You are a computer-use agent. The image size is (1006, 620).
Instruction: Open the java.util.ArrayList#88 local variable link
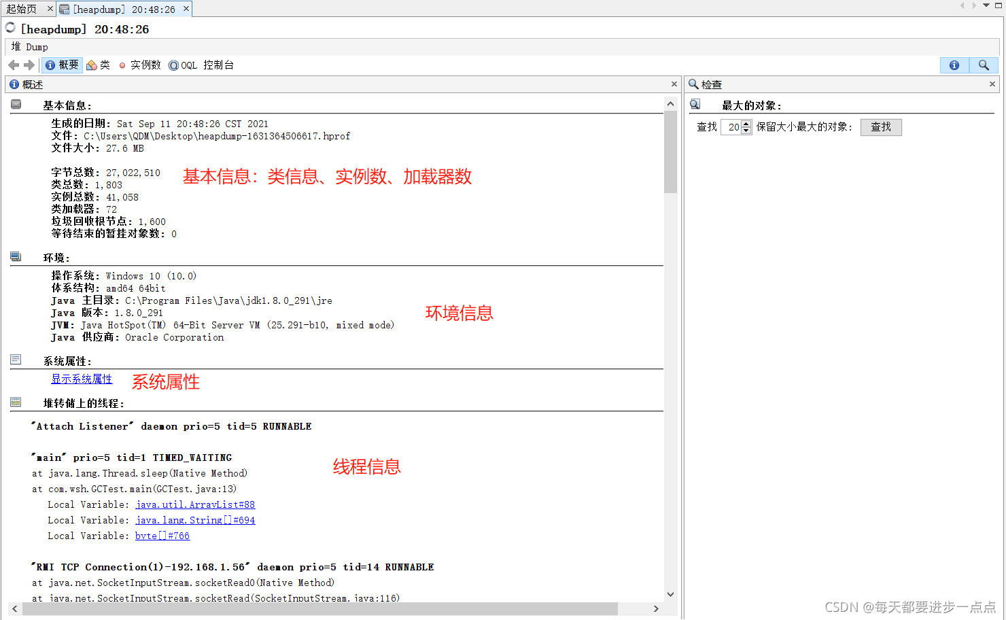pos(195,504)
